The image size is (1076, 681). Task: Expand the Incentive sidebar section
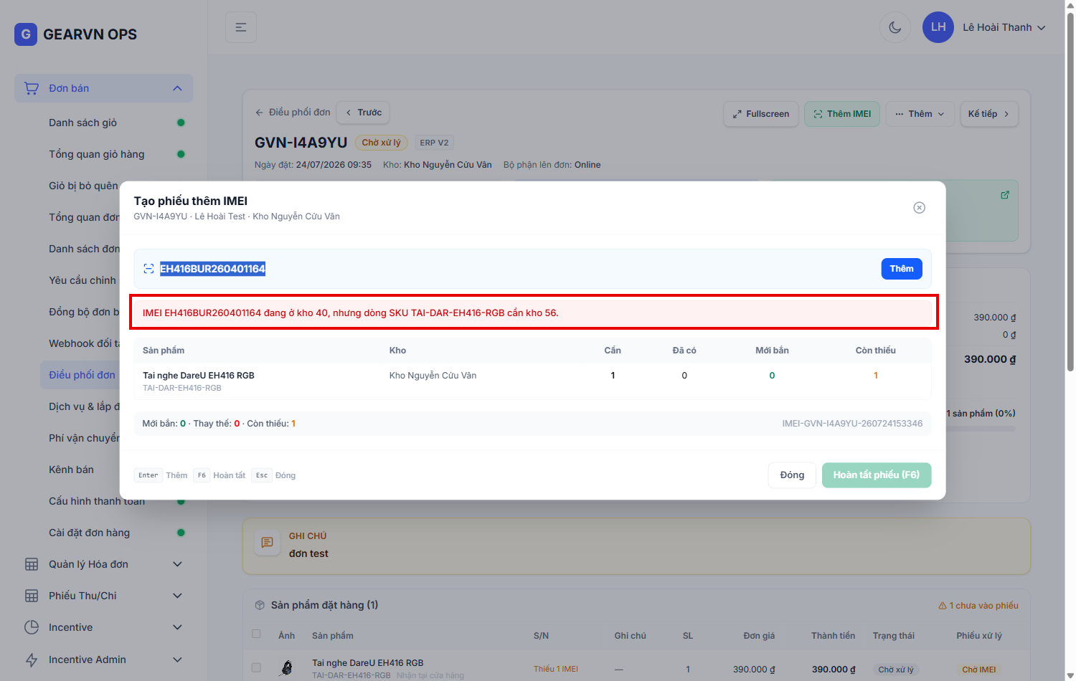point(104,627)
